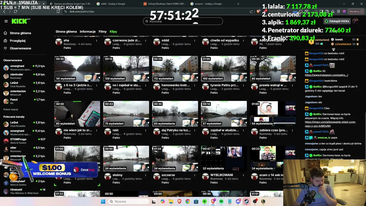
Task: Open the Kick hamburger sidebar menu
Action: tap(6, 21)
